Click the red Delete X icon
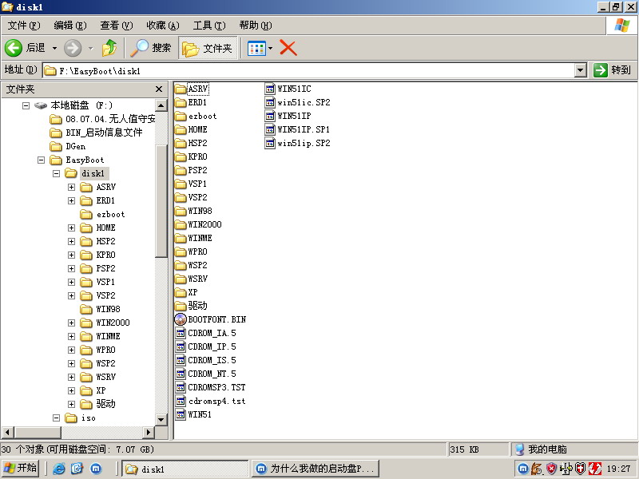 (288, 48)
